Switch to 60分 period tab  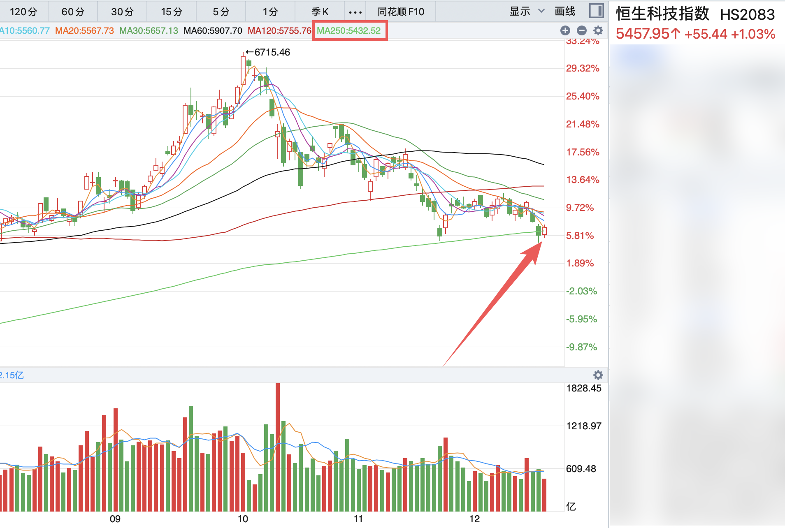coord(73,12)
